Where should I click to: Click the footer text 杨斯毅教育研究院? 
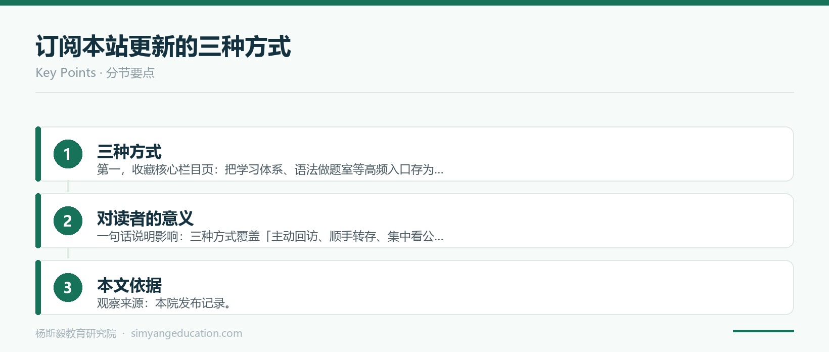pos(76,333)
